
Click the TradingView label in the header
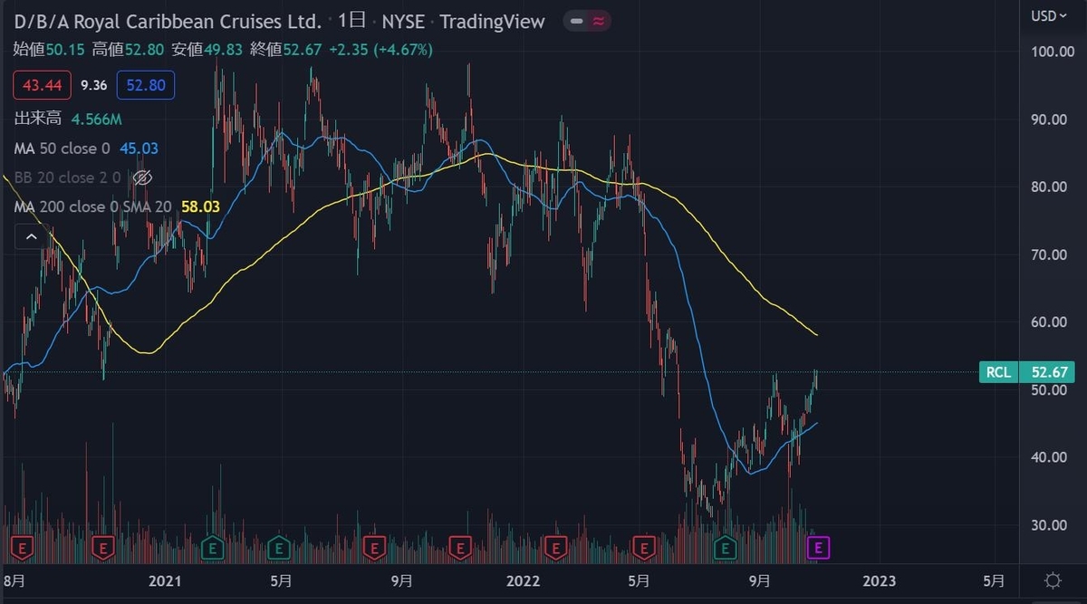coord(493,21)
